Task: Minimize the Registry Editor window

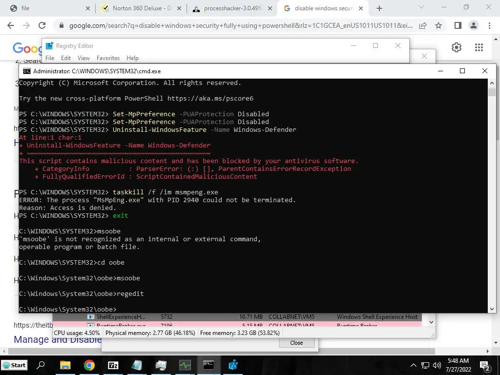Action: 354,45
